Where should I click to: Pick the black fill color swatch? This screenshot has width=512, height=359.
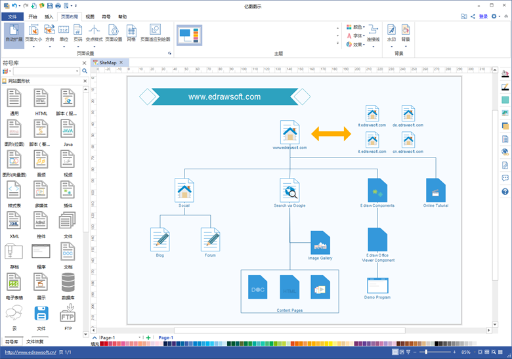coord(437,344)
